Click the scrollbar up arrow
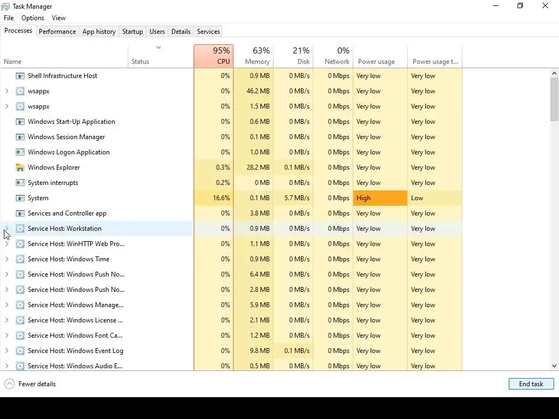This screenshot has width=559, height=419. point(554,74)
